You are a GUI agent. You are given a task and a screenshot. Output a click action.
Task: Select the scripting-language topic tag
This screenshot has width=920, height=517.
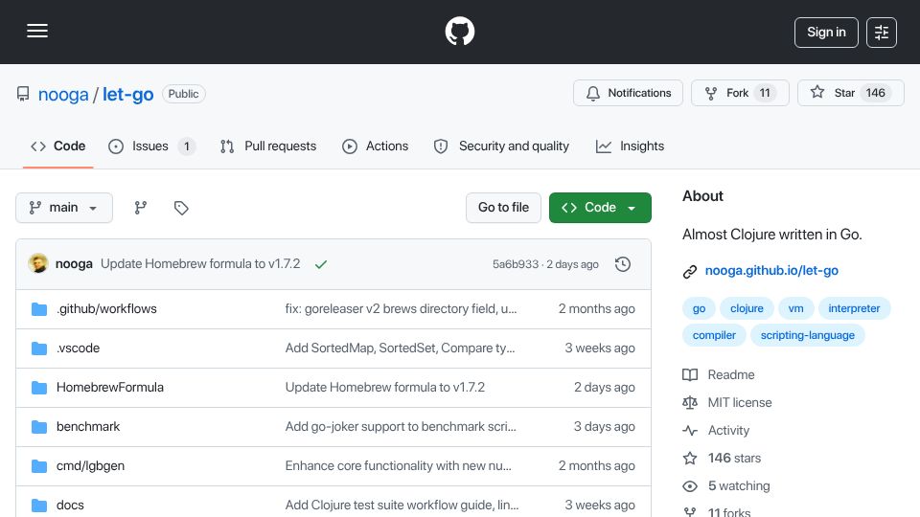[x=807, y=335]
